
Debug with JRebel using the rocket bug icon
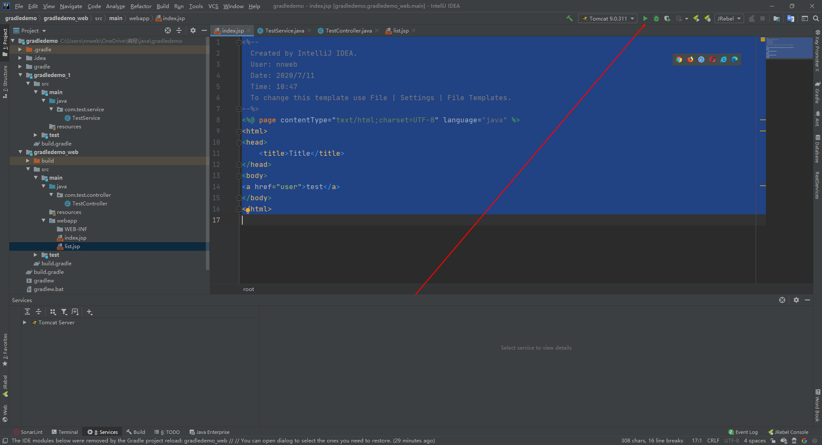(x=707, y=18)
